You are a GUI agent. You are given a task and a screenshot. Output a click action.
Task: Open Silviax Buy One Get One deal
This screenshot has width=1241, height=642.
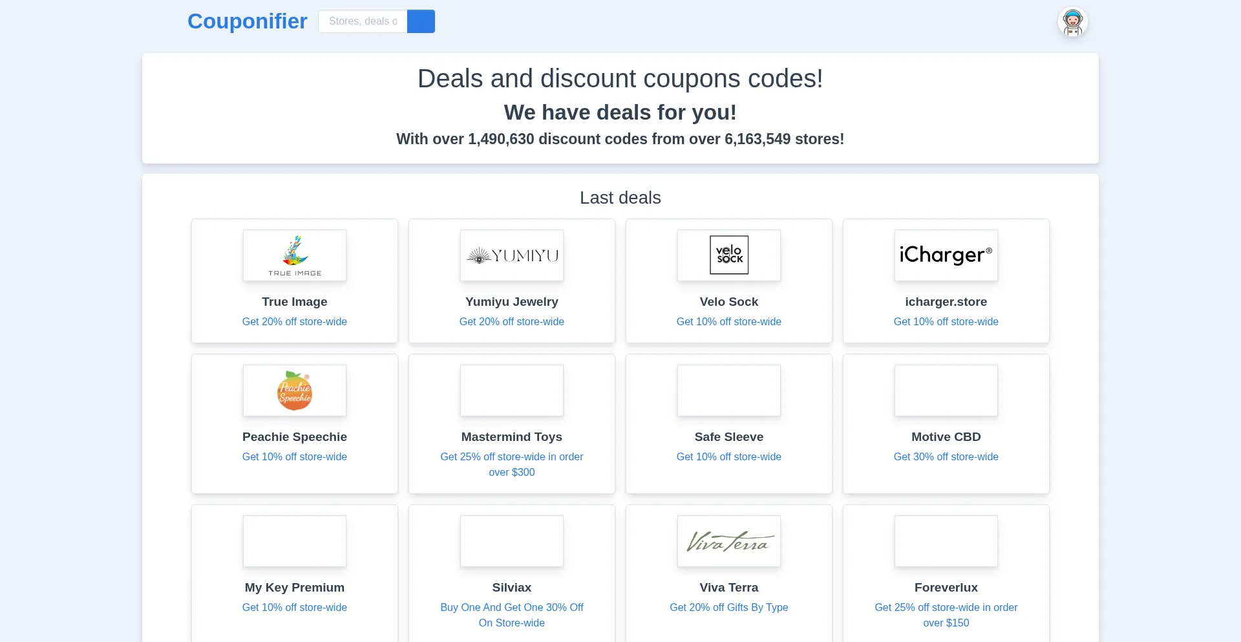(x=512, y=615)
